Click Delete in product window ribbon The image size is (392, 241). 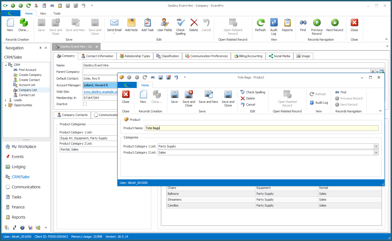pos(248,98)
